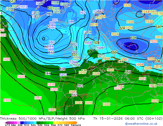Click the legend value '606'
This screenshot has width=163, height=126.
[78, 125]
